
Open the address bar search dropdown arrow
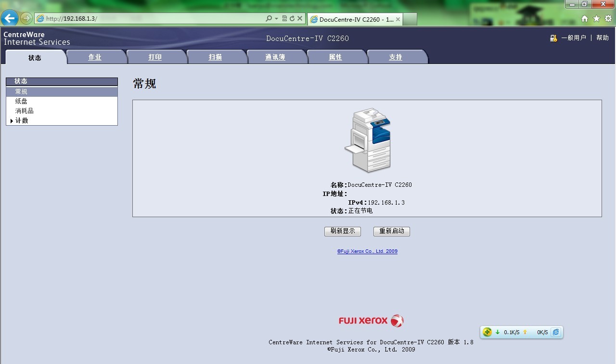[x=276, y=18]
